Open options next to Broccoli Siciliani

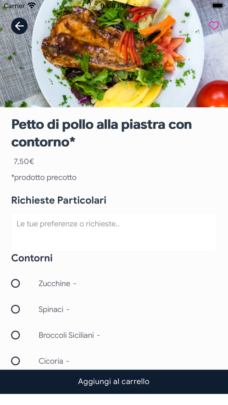[98, 335]
